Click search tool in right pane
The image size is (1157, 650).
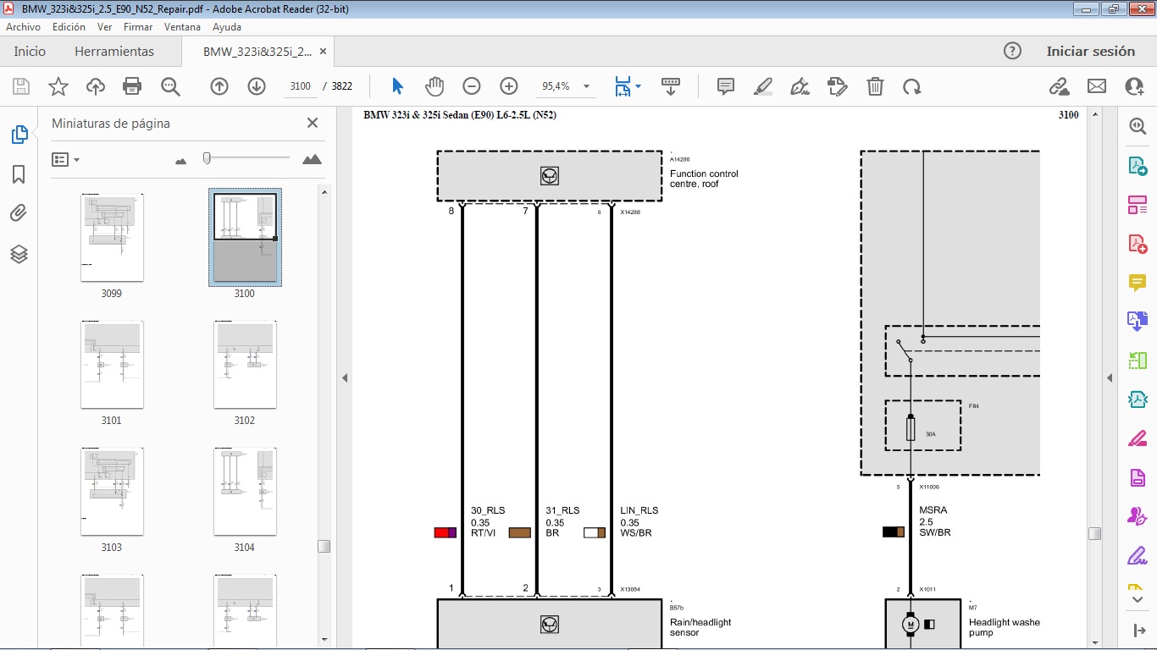point(1138,126)
